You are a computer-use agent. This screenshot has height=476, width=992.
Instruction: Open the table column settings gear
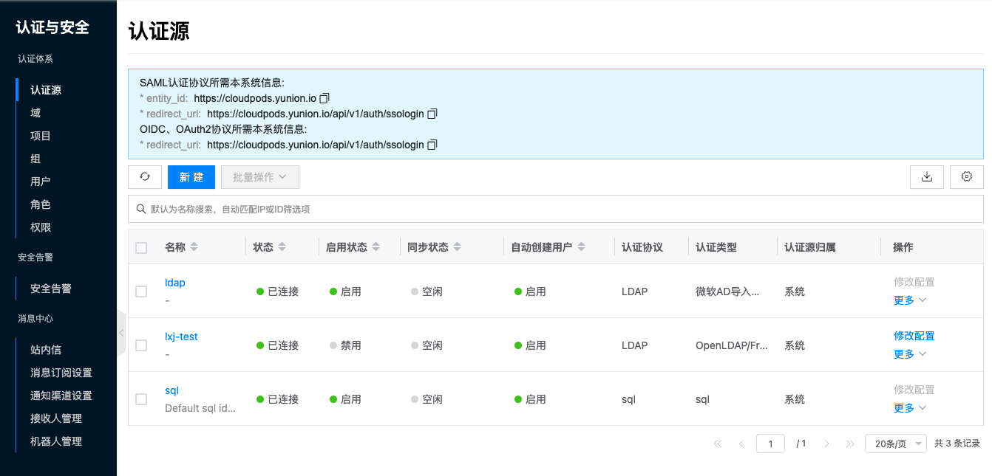966,177
